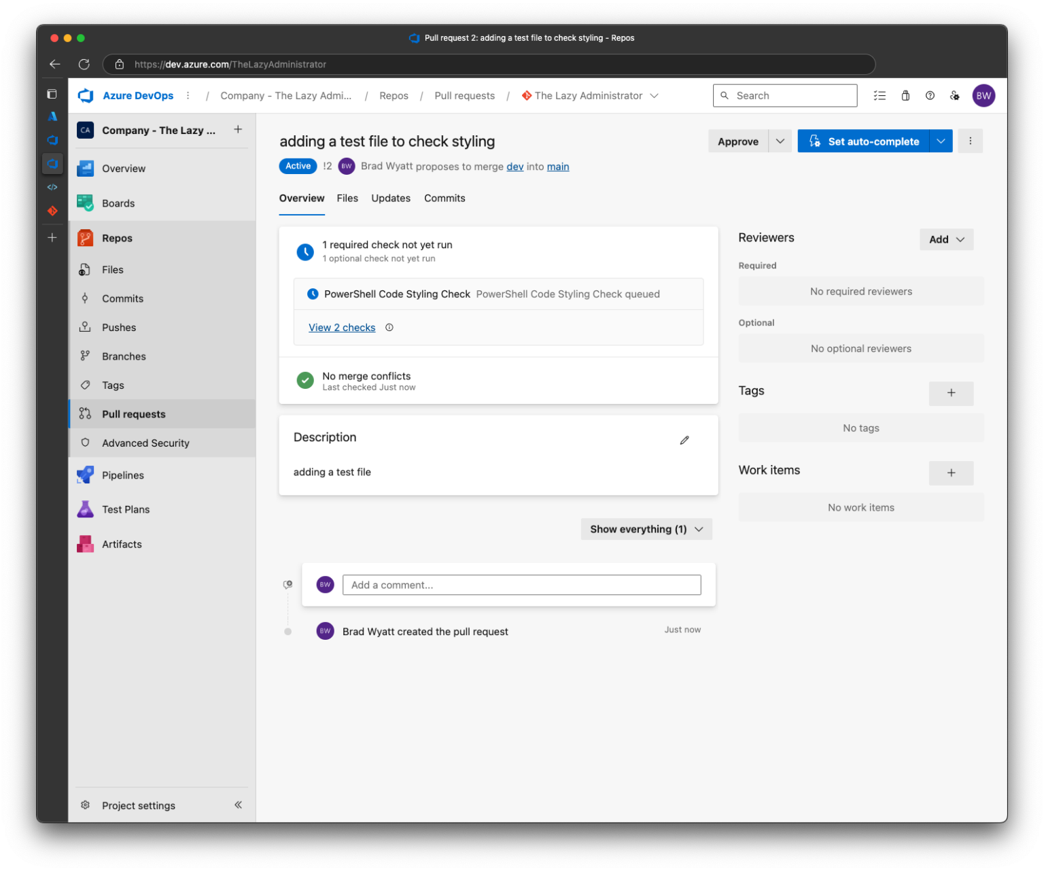This screenshot has height=871, width=1044.
Task: Click the No merge conflicts status text
Action: coord(366,376)
